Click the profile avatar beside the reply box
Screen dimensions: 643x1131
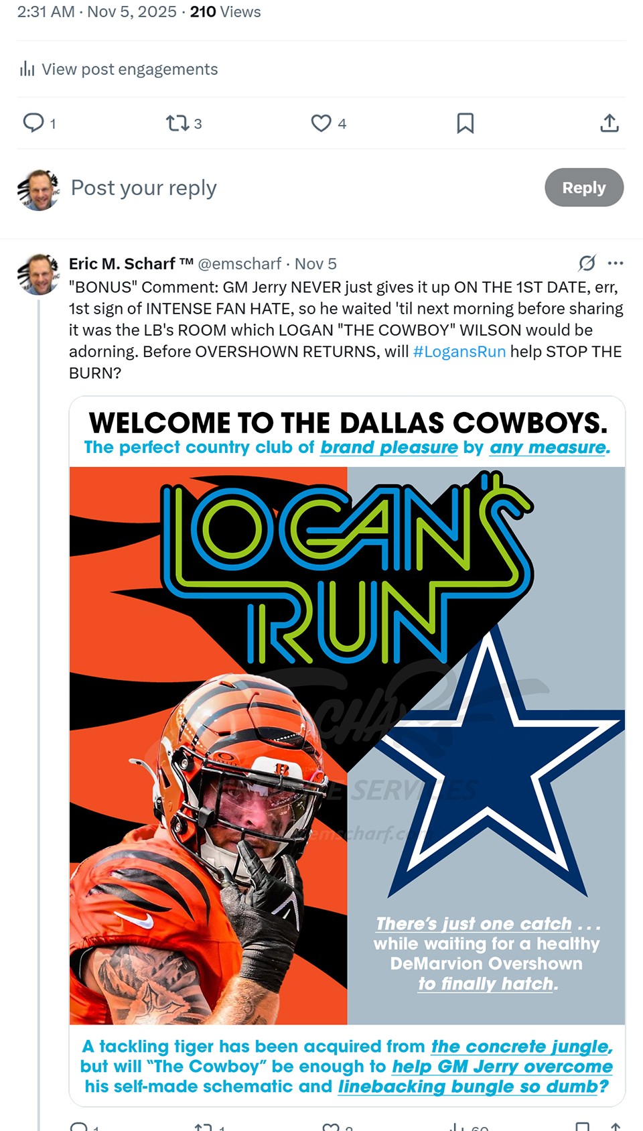pos(39,190)
